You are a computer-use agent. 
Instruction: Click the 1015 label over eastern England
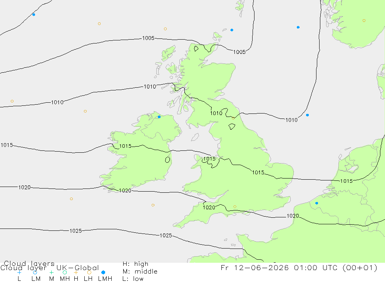[x=258, y=172]
